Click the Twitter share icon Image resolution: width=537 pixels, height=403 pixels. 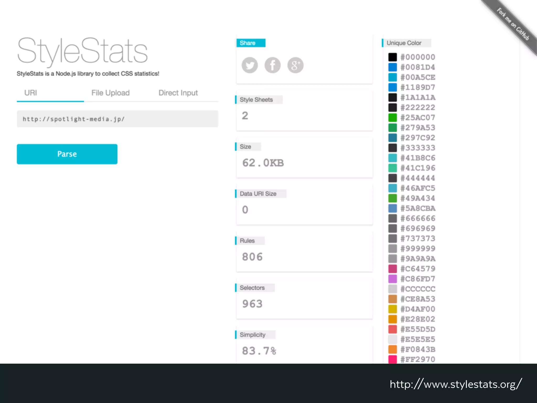coord(249,65)
